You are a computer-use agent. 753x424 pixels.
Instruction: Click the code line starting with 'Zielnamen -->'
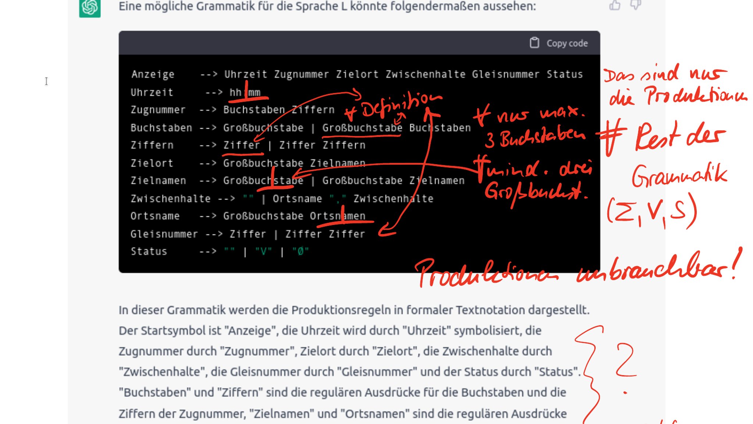click(297, 181)
